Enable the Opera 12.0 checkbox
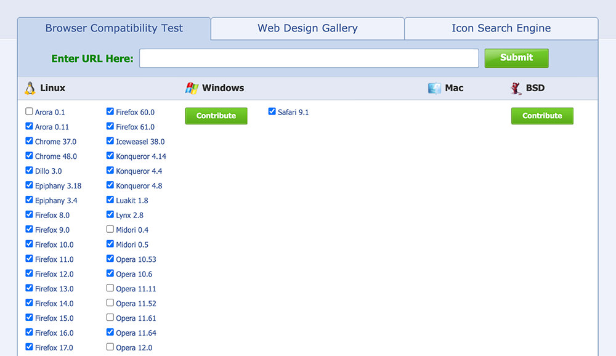 pyautogui.click(x=110, y=347)
